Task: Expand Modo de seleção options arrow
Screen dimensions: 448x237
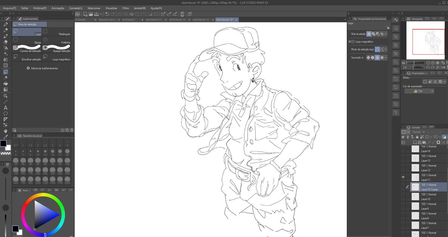Action: pos(386,34)
